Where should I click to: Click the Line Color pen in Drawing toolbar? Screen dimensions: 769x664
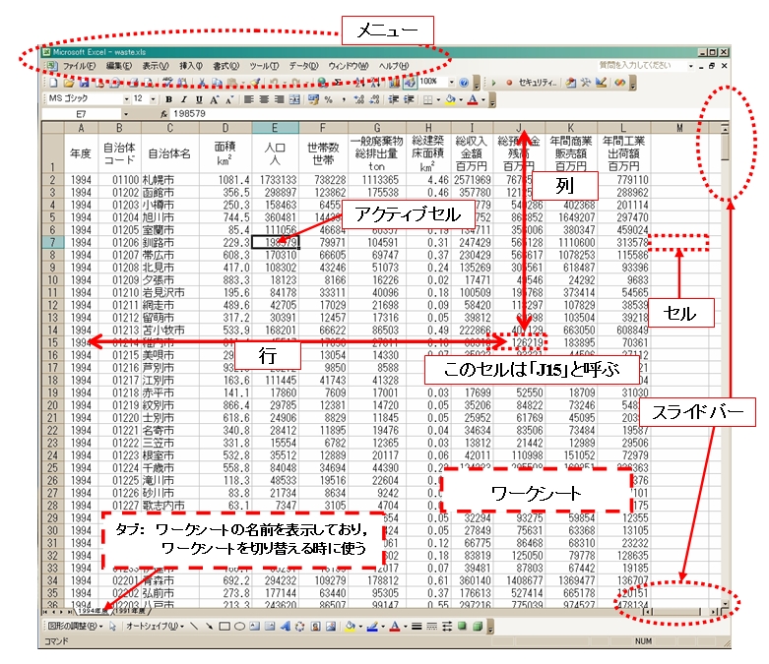(x=372, y=627)
